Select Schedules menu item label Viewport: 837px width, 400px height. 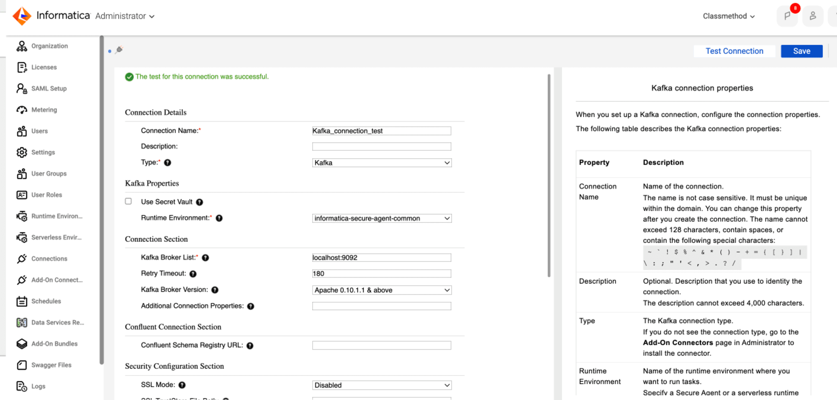(46, 301)
